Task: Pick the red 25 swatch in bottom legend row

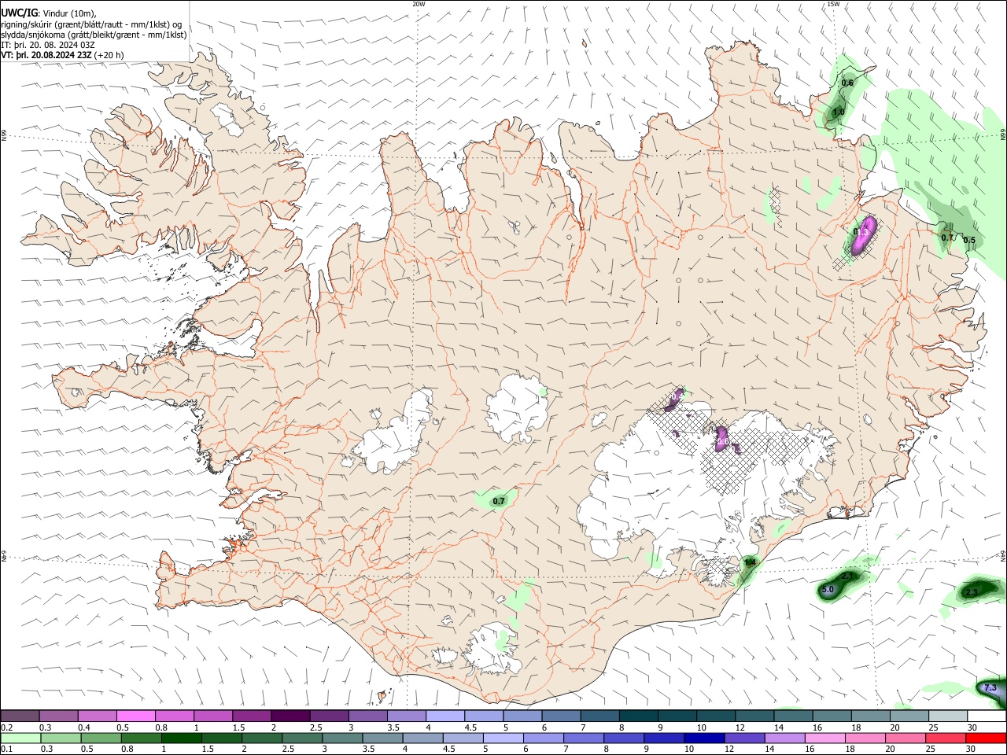Action: [x=946, y=738]
